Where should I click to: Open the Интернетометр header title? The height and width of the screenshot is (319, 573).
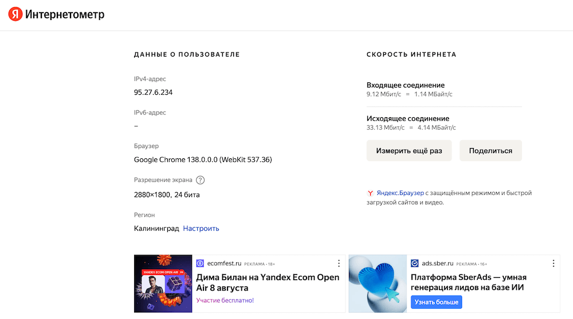pos(65,14)
